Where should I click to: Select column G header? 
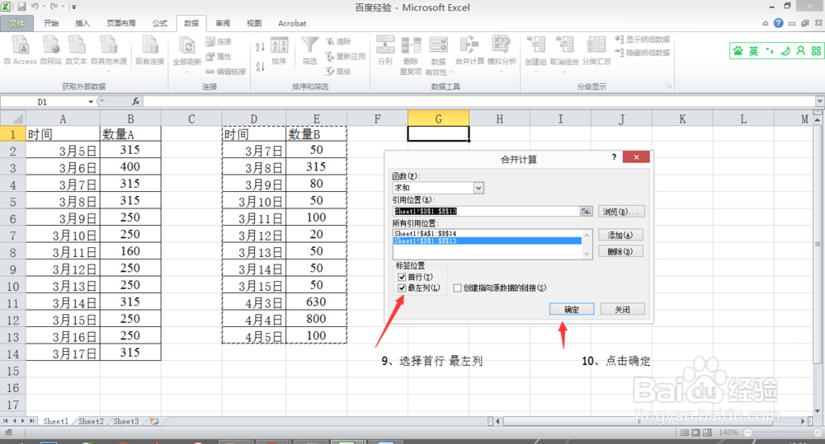[438, 119]
